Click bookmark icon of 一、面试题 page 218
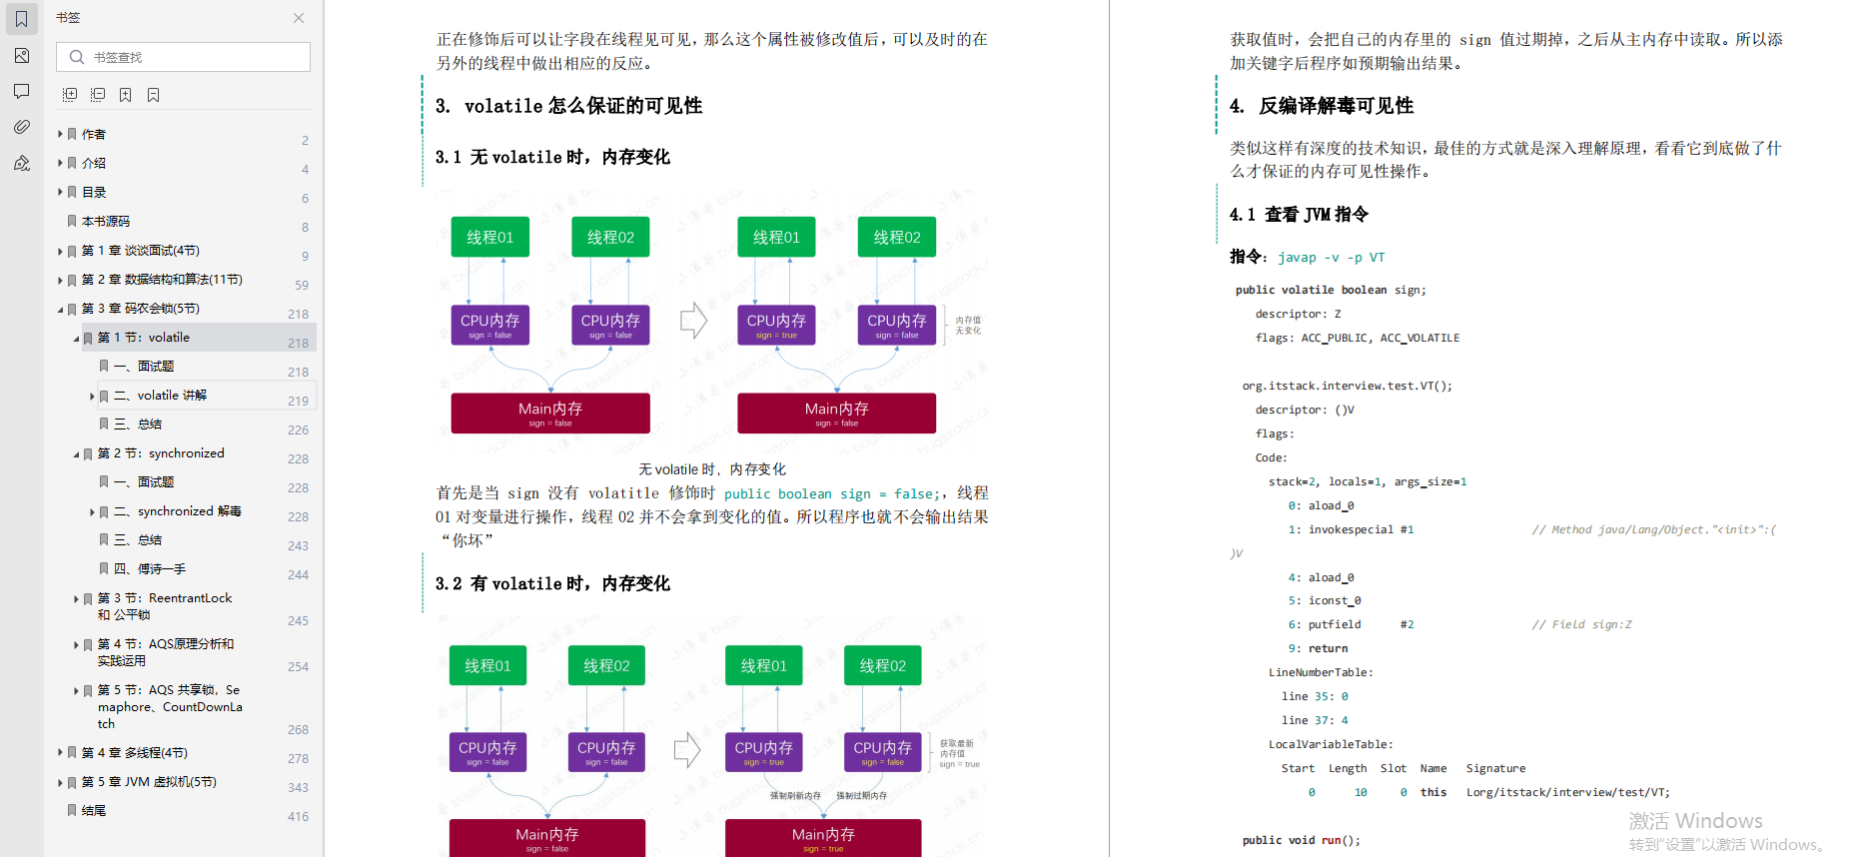Viewport: 1860px width, 857px height. 104,366
